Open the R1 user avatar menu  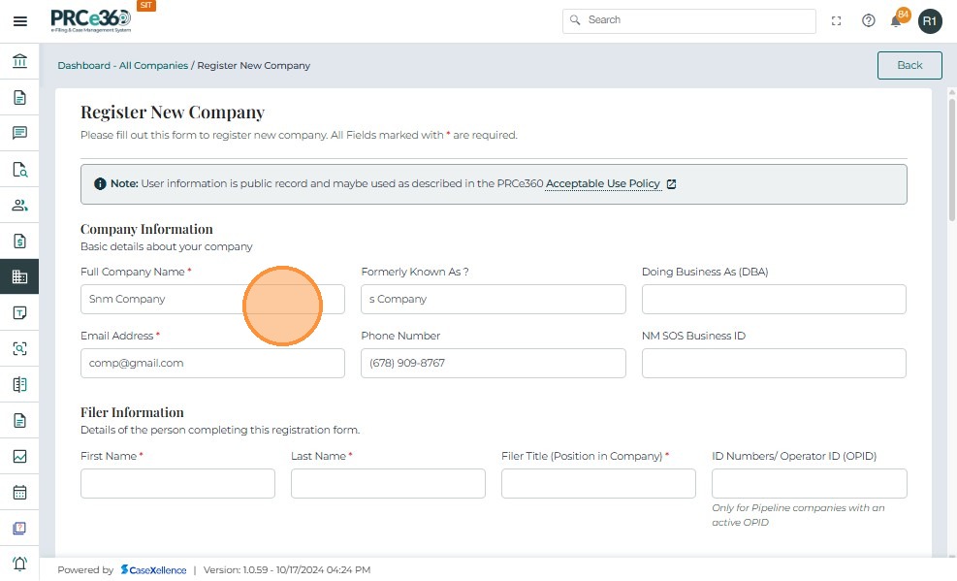coord(930,20)
